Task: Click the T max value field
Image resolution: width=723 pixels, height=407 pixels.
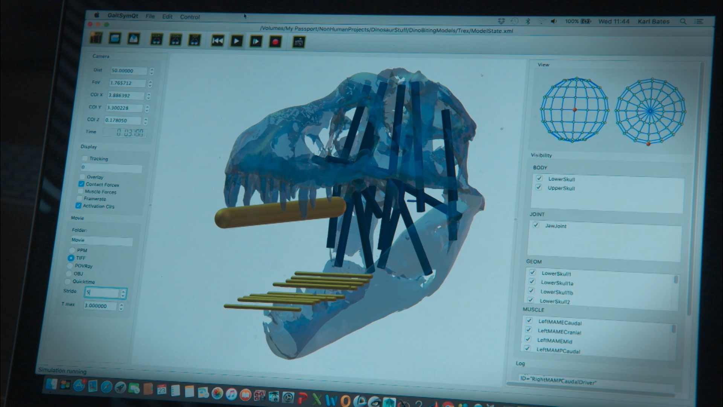Action: point(100,306)
